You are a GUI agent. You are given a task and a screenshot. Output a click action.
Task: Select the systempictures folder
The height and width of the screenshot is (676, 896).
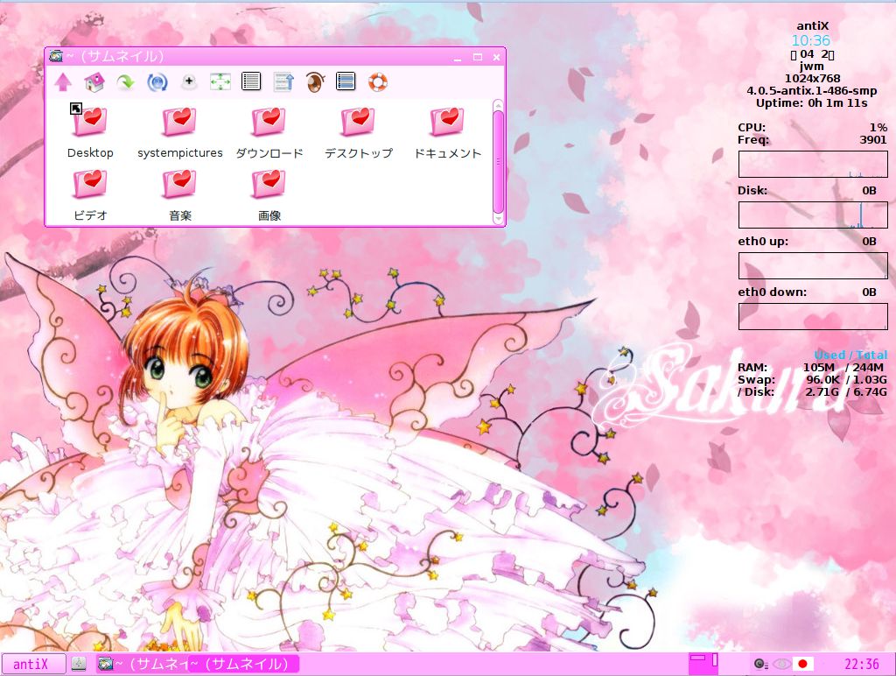(179, 123)
